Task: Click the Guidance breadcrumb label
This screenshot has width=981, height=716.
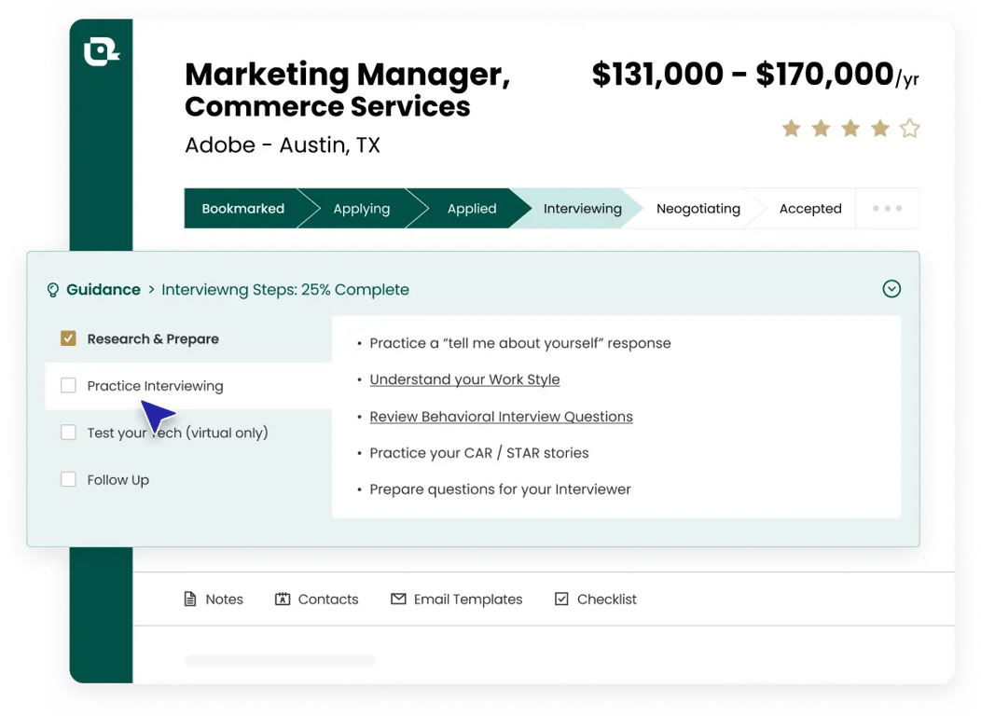Action: click(104, 290)
